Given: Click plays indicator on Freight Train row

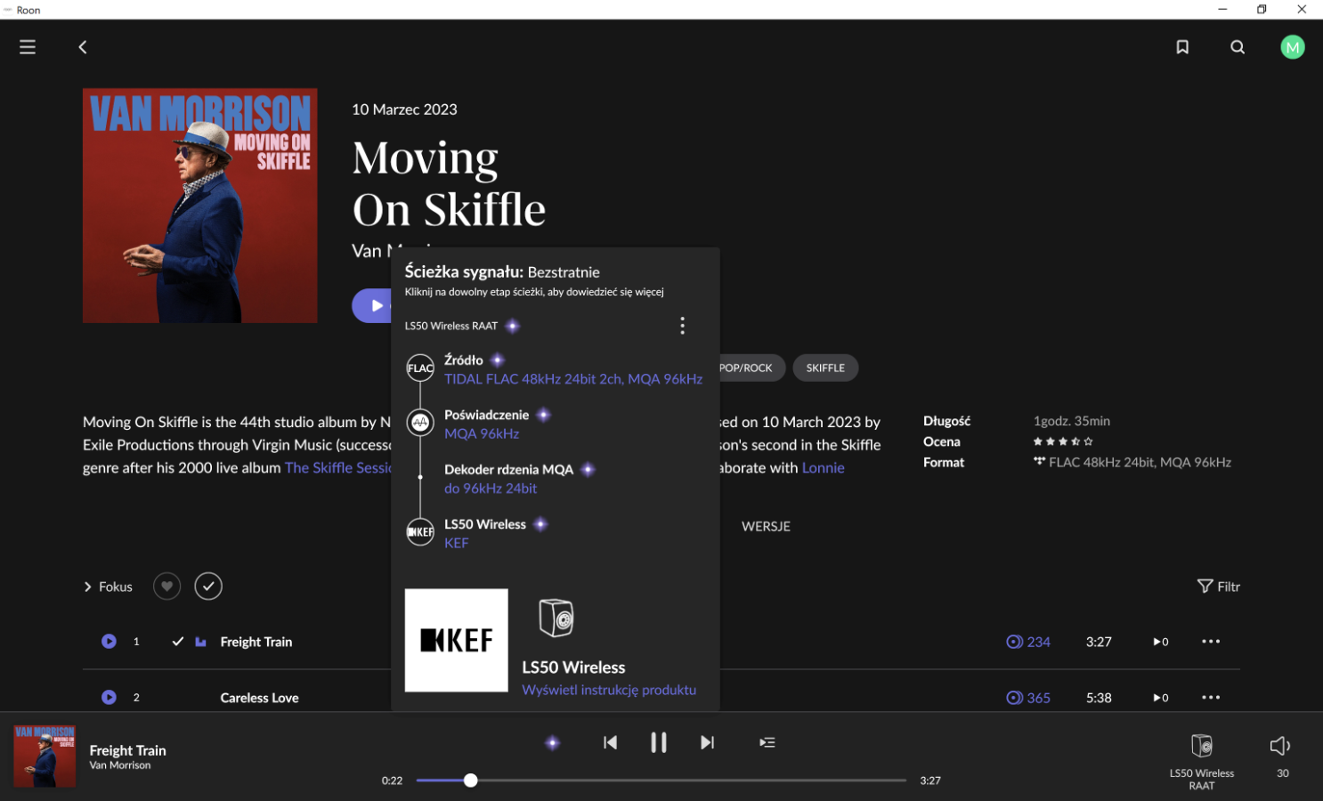Looking at the screenshot, I should [x=1161, y=642].
